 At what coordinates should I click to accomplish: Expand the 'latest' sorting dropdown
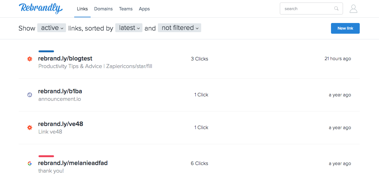129,28
